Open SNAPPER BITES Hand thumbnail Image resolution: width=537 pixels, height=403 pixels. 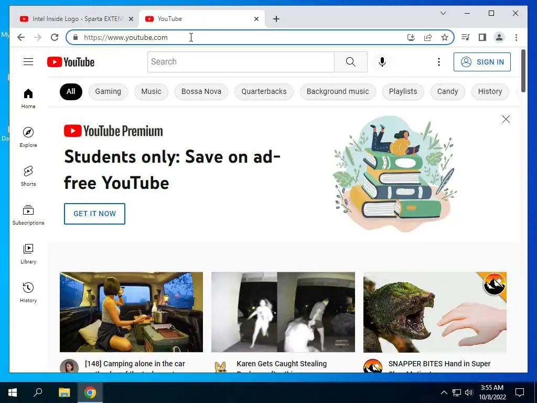pos(435,312)
